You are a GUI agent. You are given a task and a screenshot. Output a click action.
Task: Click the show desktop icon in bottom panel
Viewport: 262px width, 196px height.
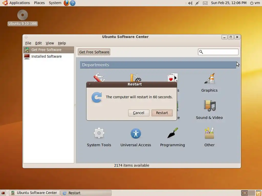tap(3, 193)
